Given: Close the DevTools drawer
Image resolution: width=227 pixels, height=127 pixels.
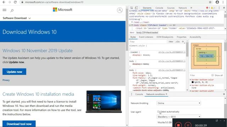Looking at the screenshot, I should (224, 94).
